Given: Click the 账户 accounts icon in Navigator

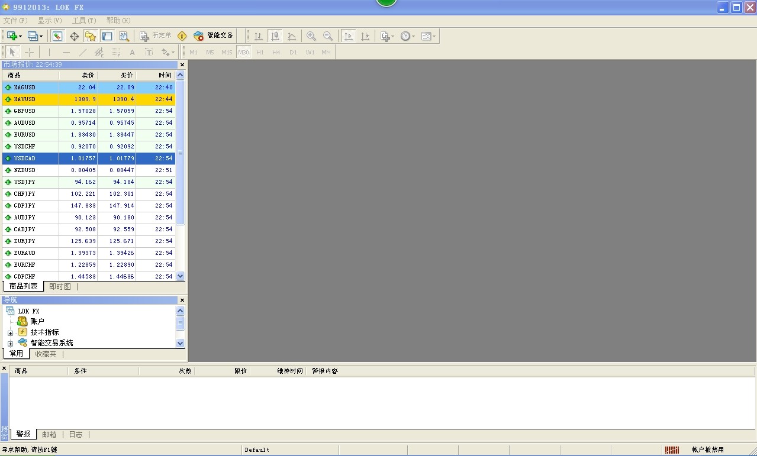Looking at the screenshot, I should click(x=22, y=321).
